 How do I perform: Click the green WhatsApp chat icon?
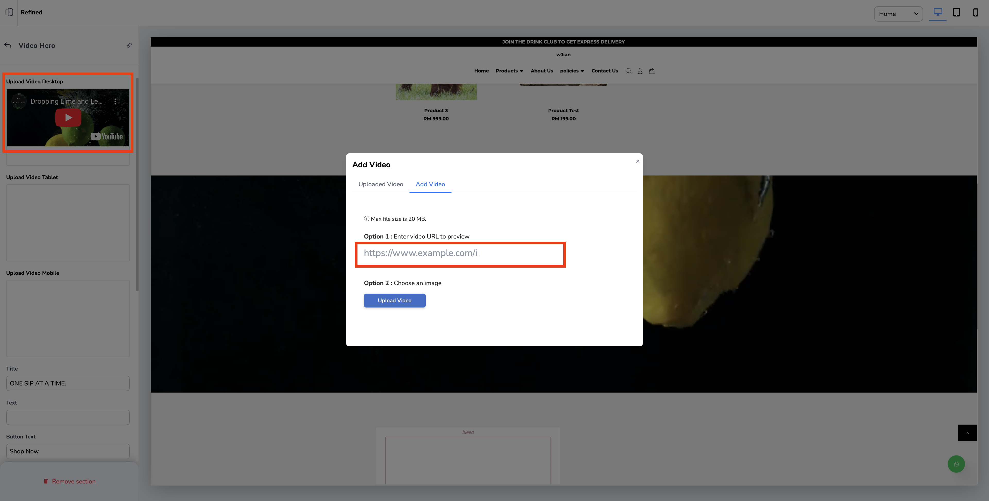tap(956, 464)
